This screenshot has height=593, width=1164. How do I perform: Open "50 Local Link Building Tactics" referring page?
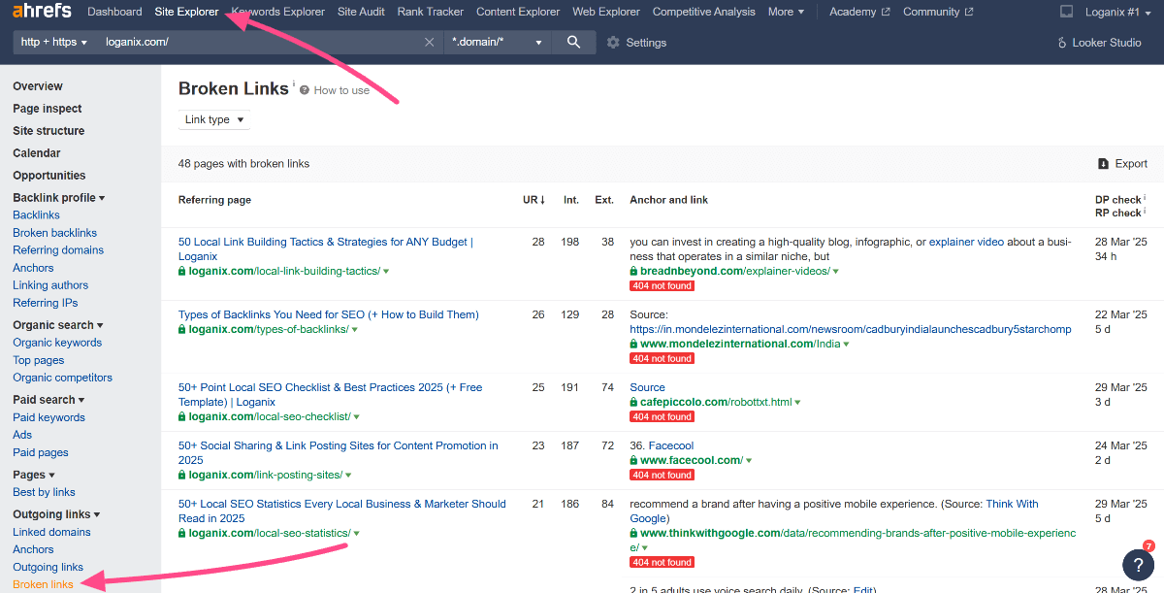tap(326, 249)
